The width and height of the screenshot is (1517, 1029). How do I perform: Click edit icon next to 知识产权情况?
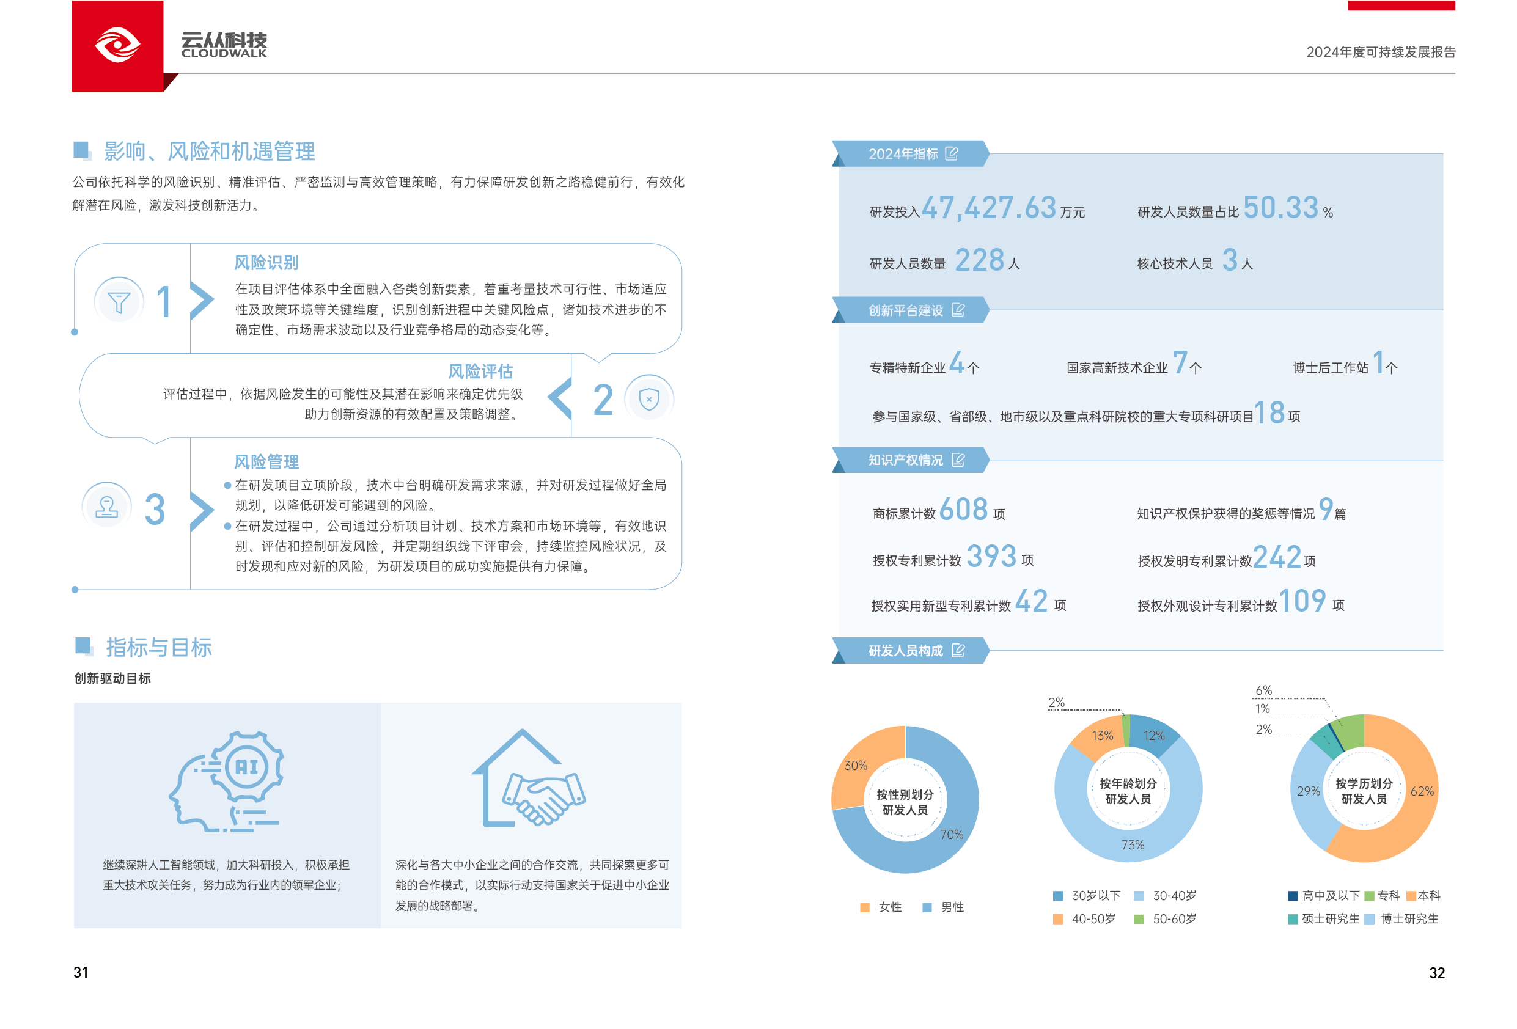coord(958,460)
